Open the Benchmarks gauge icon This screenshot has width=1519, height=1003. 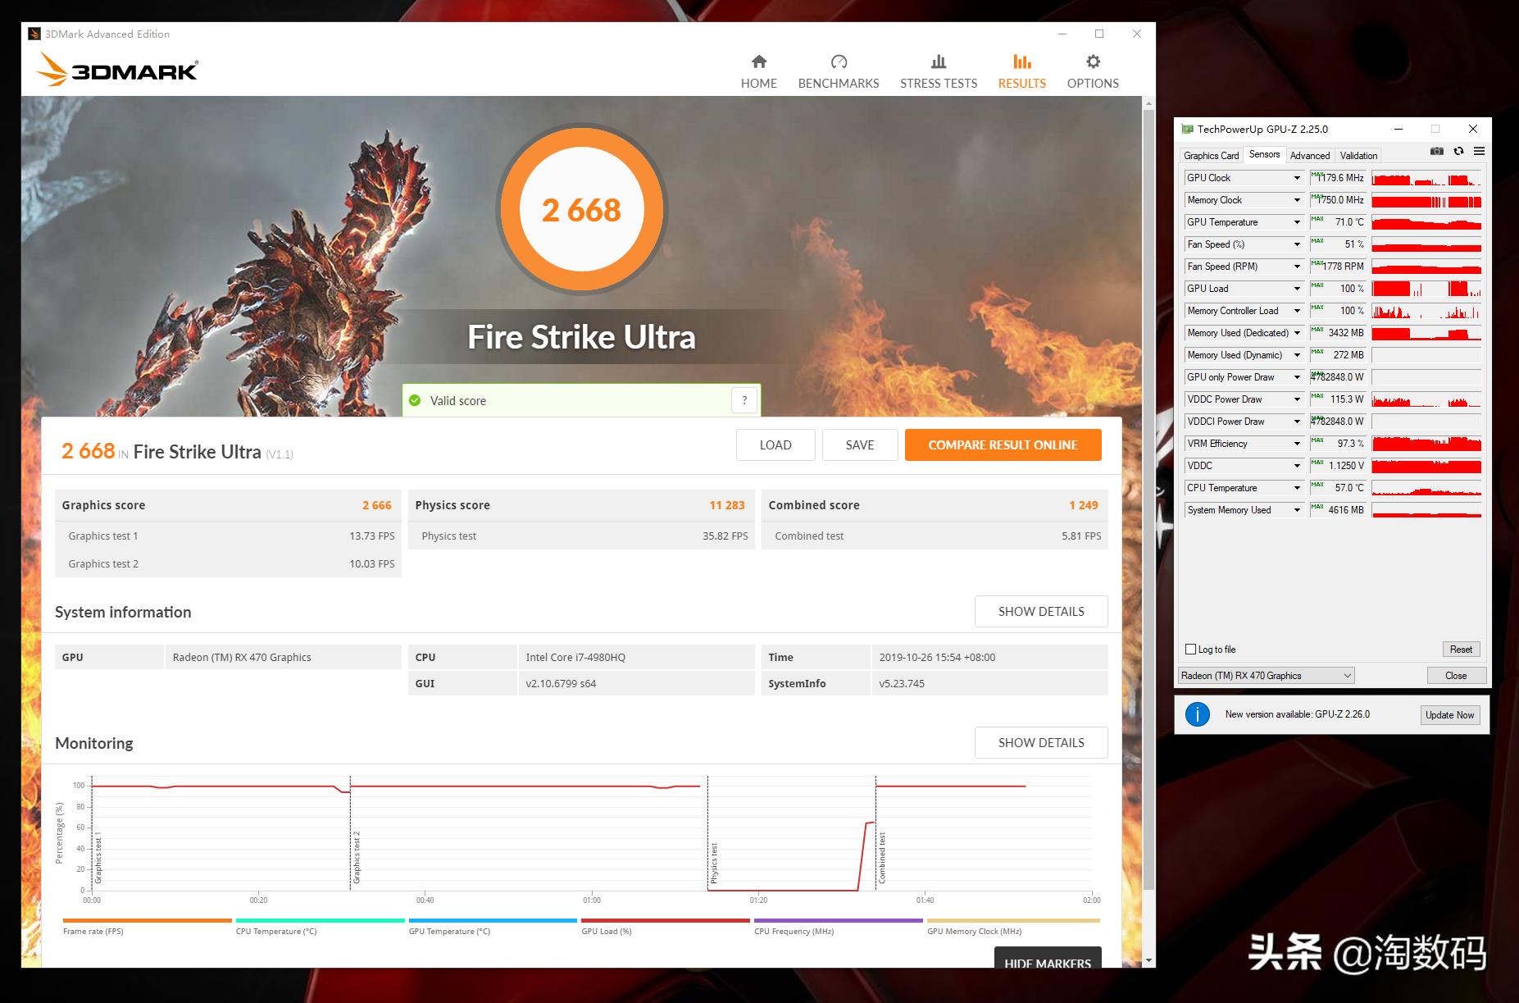[838, 62]
